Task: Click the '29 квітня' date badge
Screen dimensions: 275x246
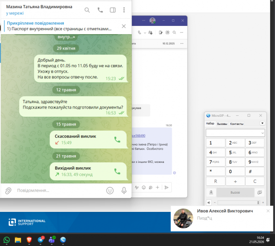Action: [x=66, y=48]
